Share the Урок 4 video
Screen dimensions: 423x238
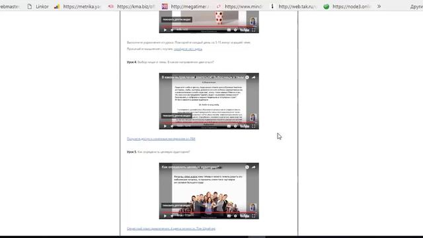[x=254, y=77]
